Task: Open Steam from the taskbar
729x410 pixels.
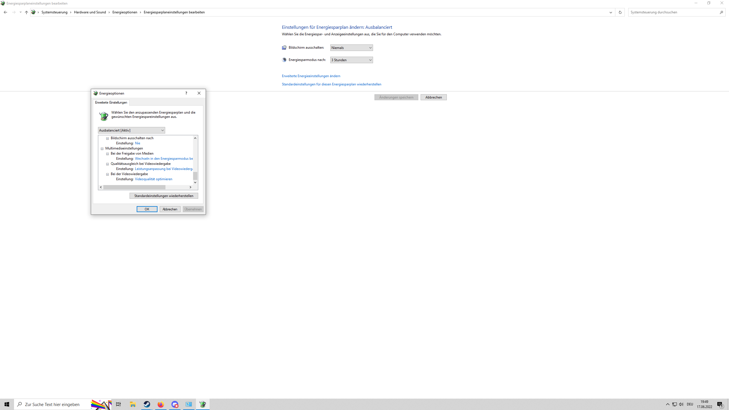Action: [x=147, y=404]
